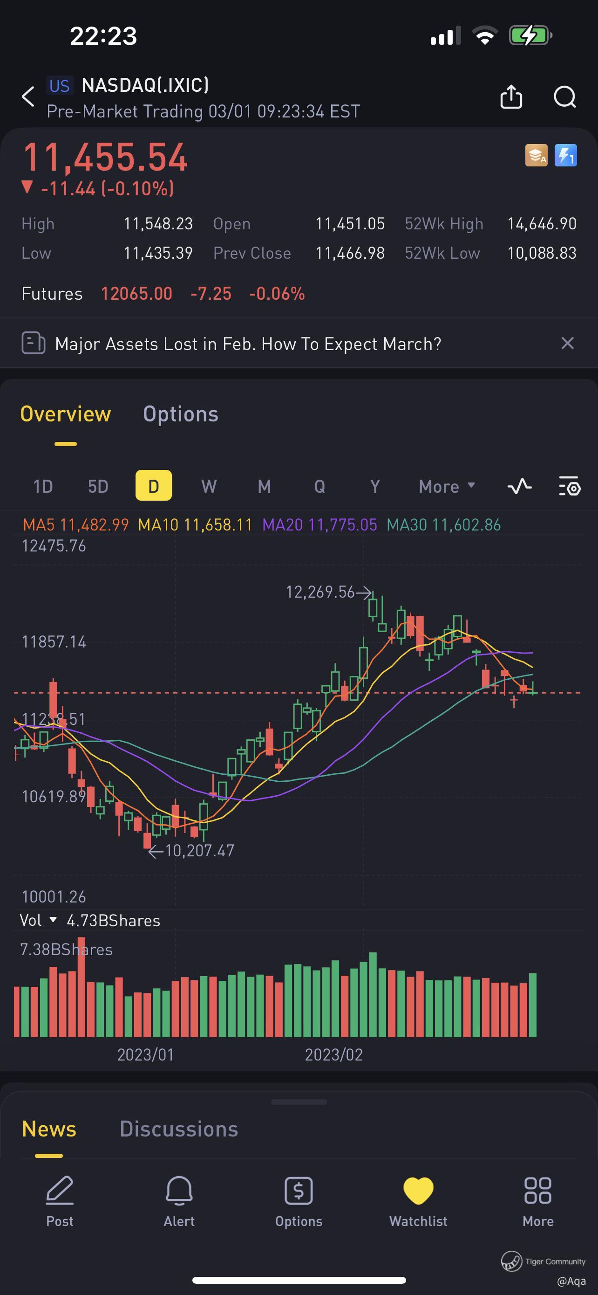Open the news document icon in banner

34,344
